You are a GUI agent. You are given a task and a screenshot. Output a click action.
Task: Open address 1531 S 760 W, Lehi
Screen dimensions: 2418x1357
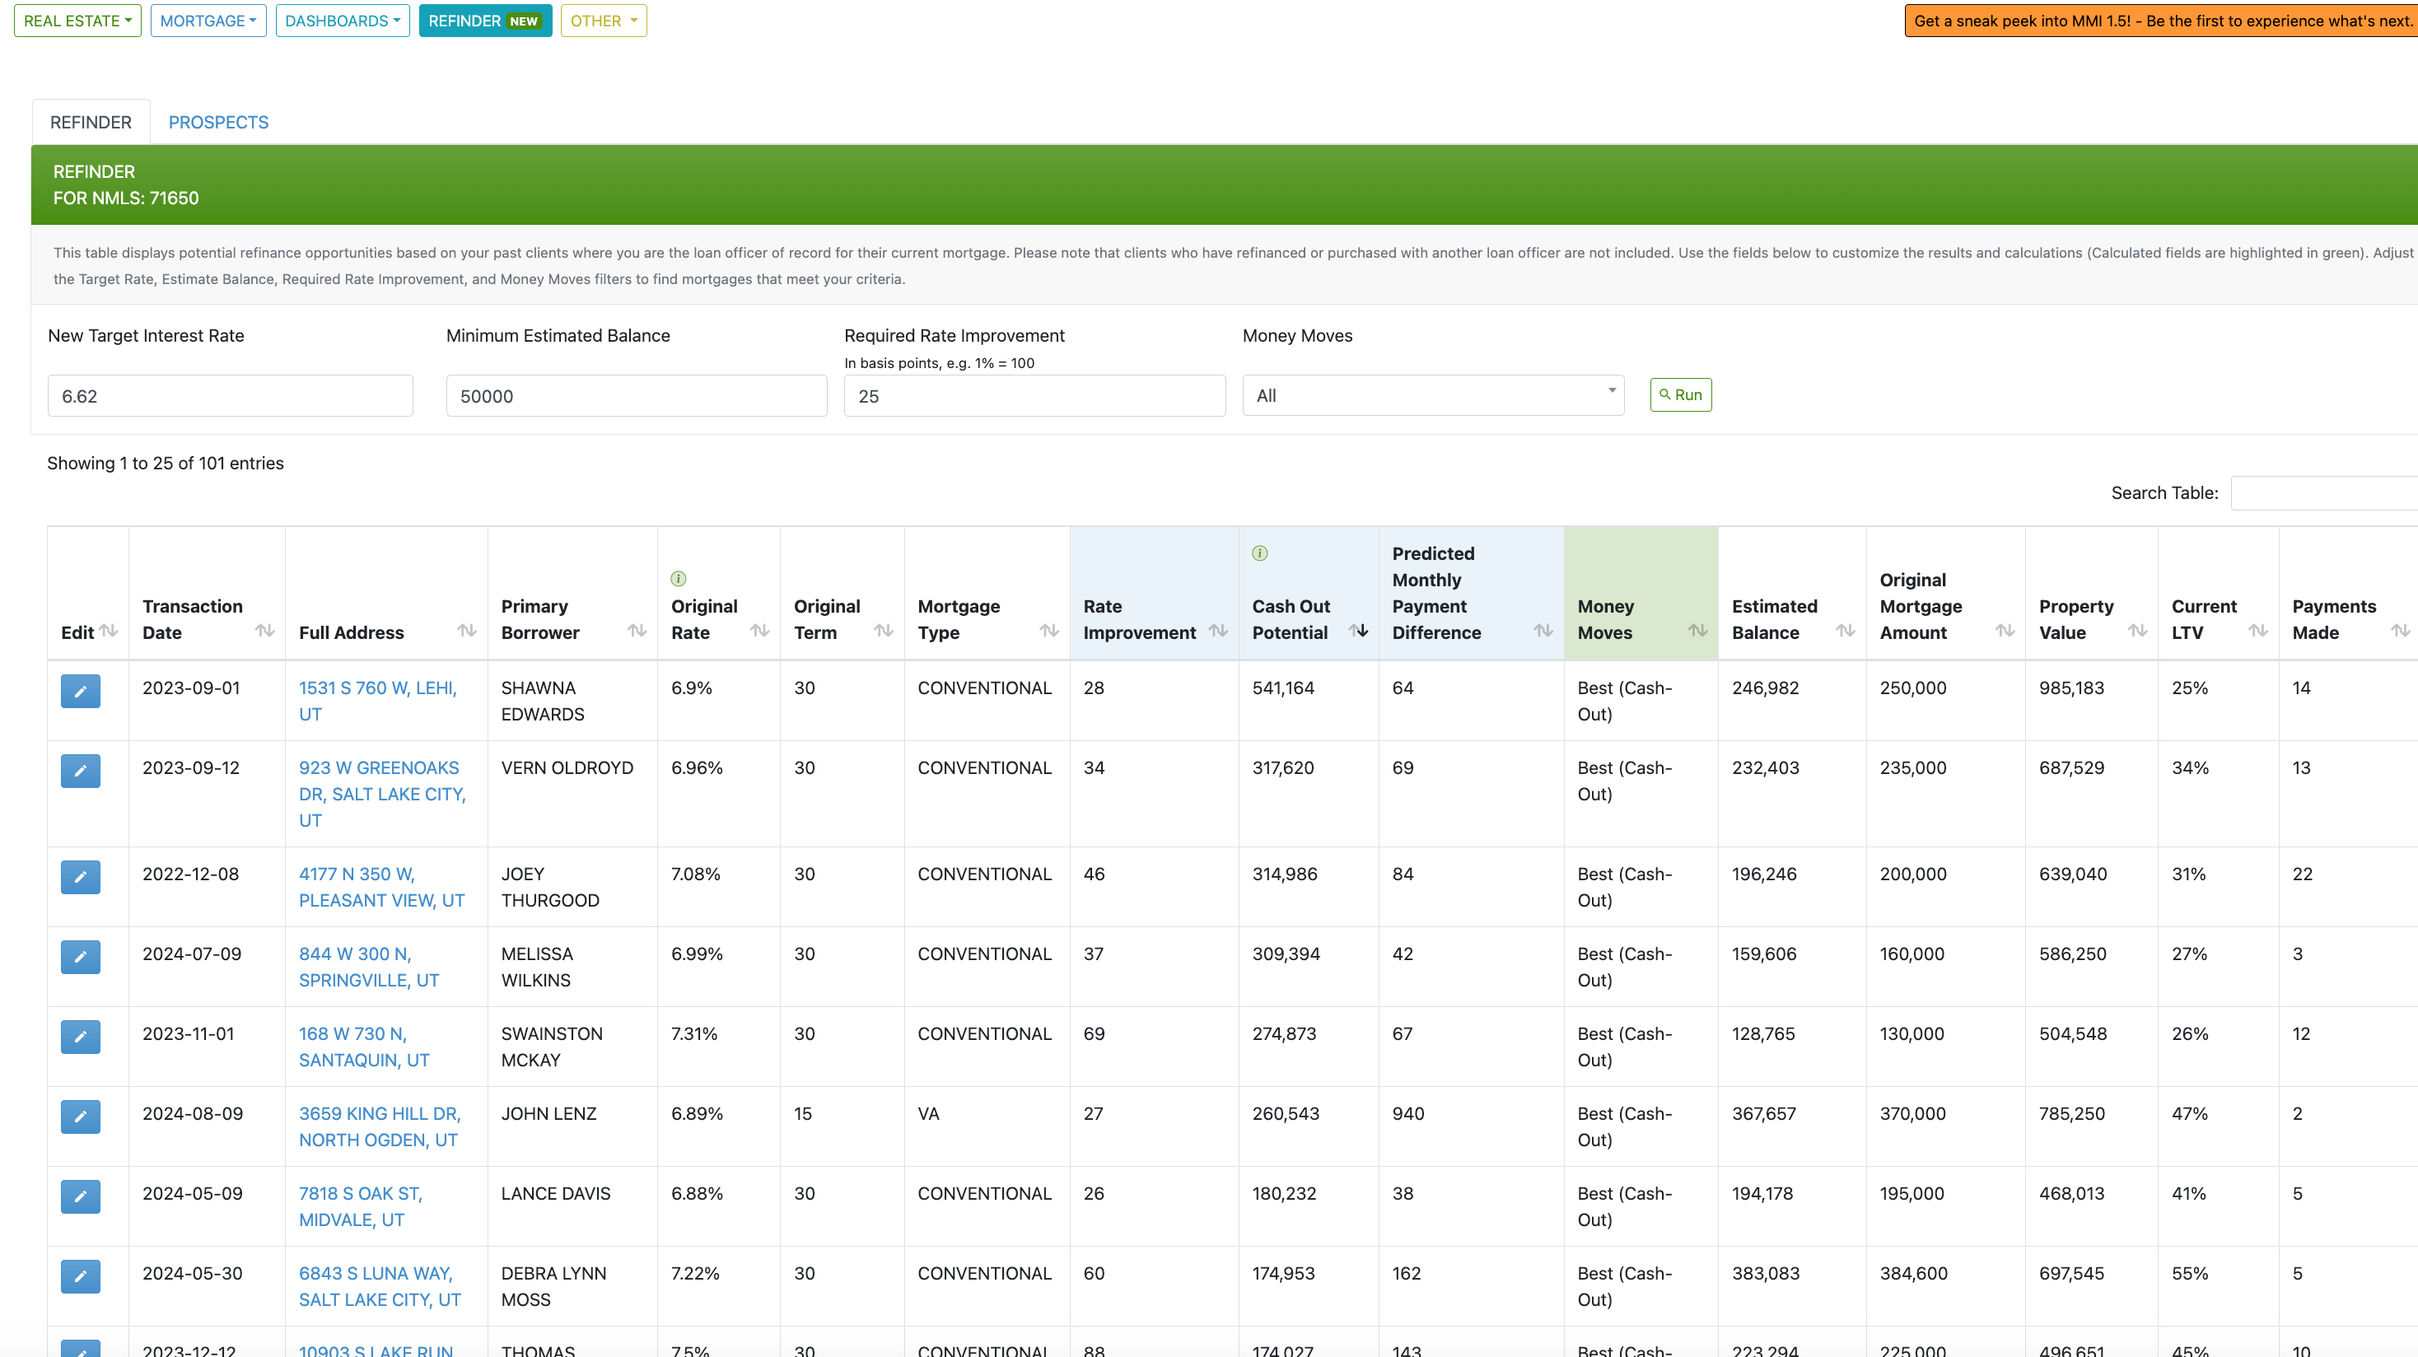(x=377, y=701)
